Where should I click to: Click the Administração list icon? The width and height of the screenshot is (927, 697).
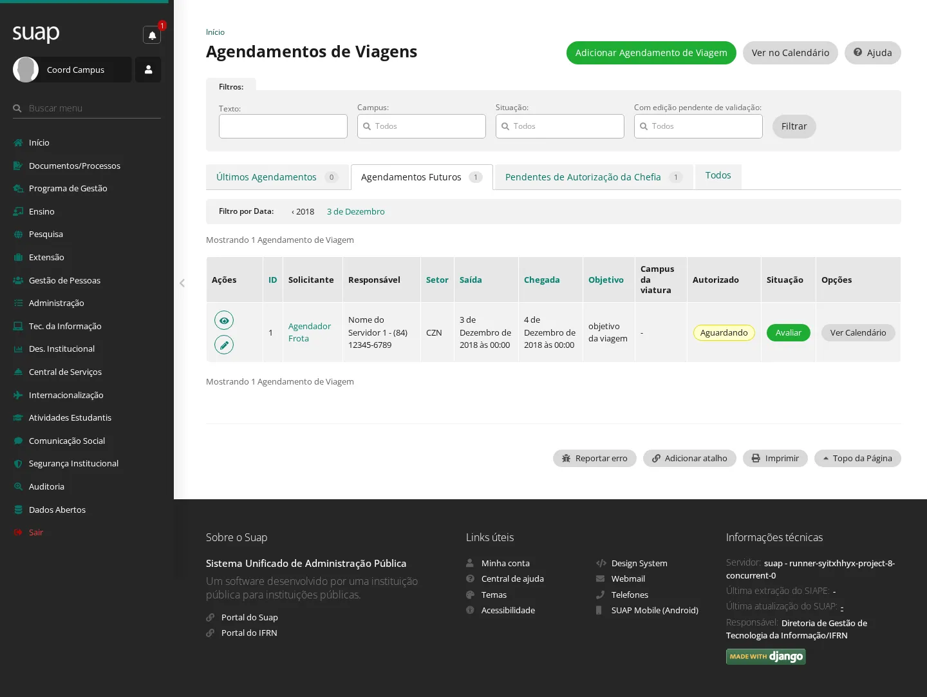(18, 303)
